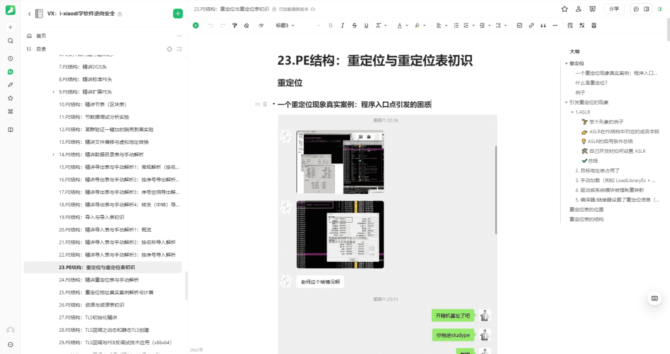Click the locate current note target icon

tap(169, 49)
